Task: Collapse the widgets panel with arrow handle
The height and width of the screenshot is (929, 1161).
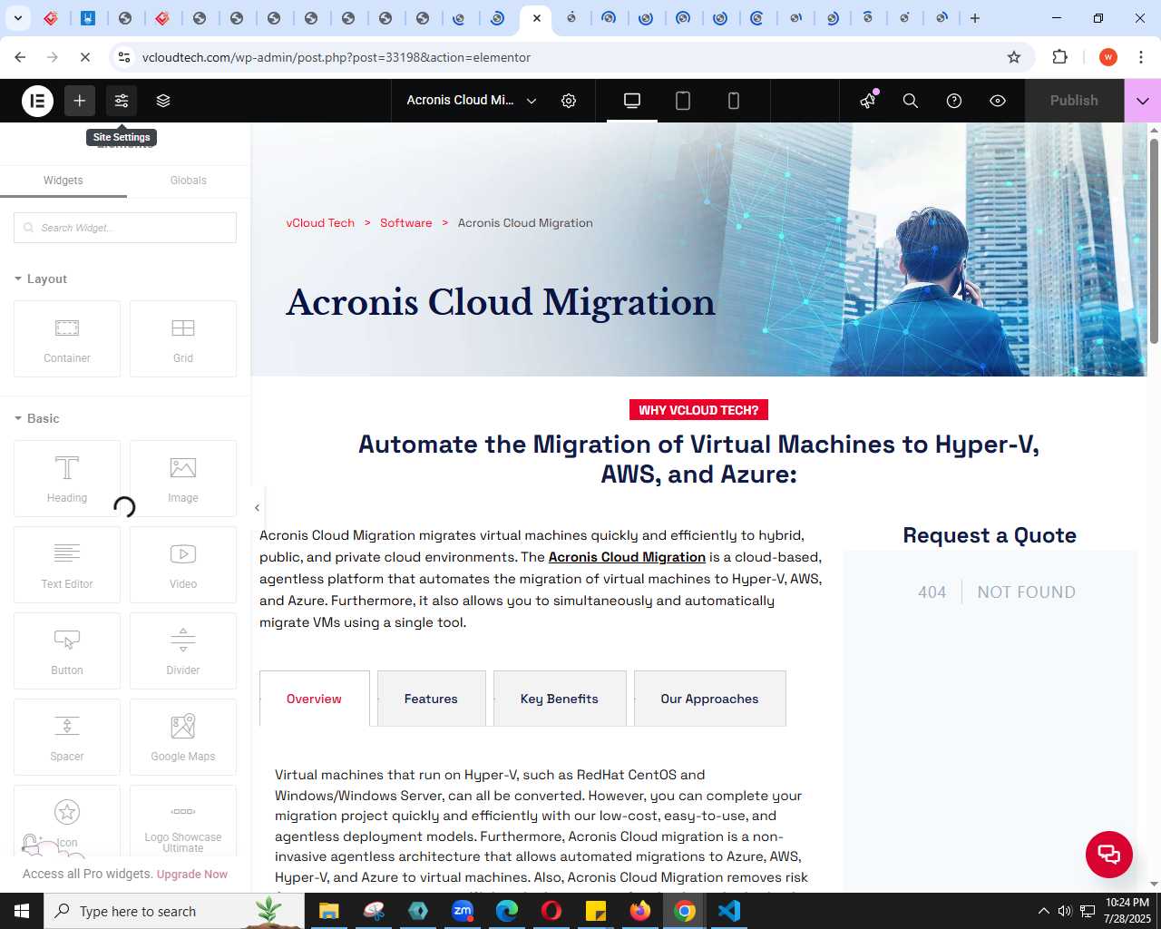Action: pyautogui.click(x=257, y=508)
